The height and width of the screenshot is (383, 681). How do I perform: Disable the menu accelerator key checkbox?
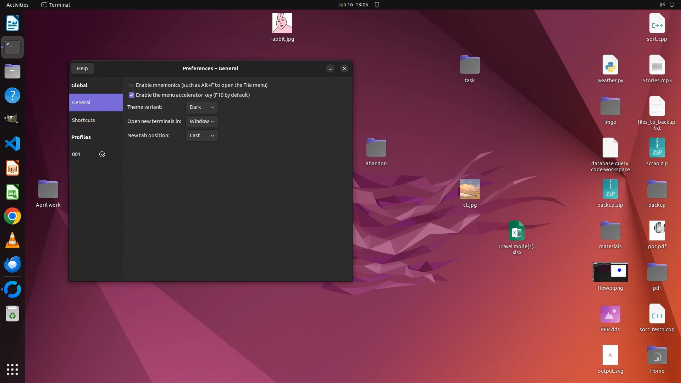[x=132, y=95]
